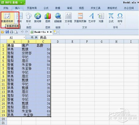139x125 pixels.
Task: Select cell B1 containing 客户
Action: coord(29,45)
